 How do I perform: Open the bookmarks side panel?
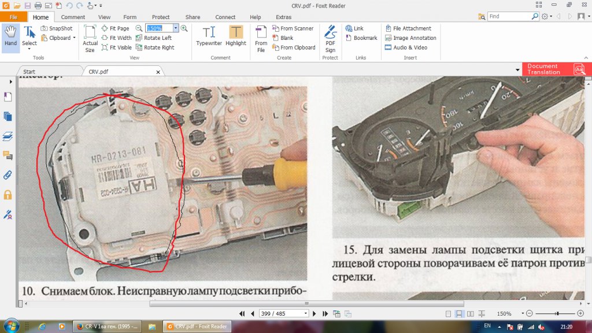[8, 97]
